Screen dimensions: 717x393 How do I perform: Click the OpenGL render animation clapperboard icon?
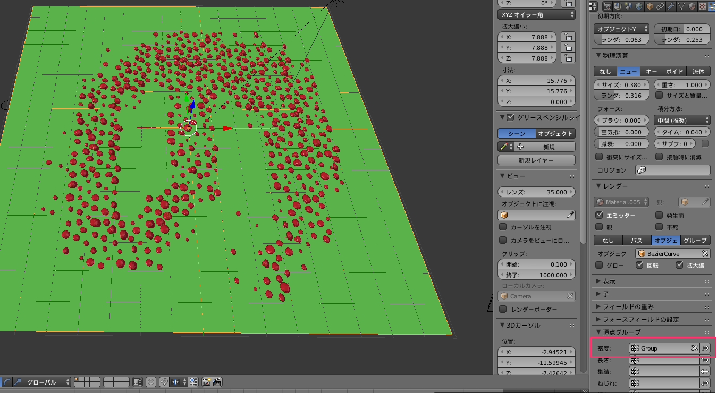[217, 382]
